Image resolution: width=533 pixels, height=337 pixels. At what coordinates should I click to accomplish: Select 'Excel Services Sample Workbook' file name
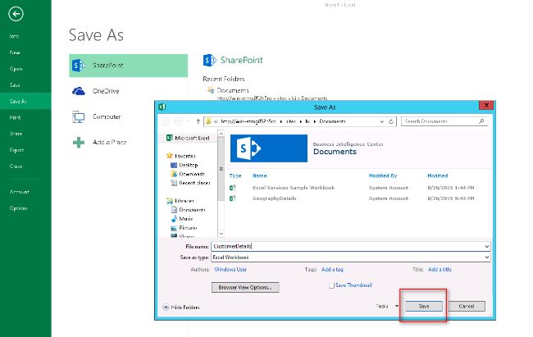(294, 188)
